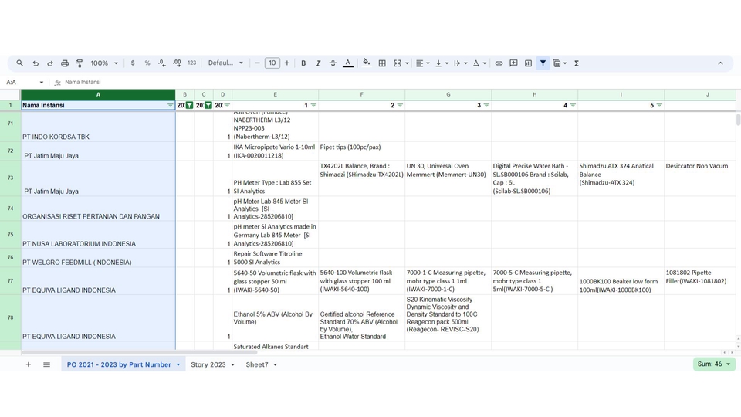Select column F header
The height and width of the screenshot is (417, 741).
click(361, 94)
